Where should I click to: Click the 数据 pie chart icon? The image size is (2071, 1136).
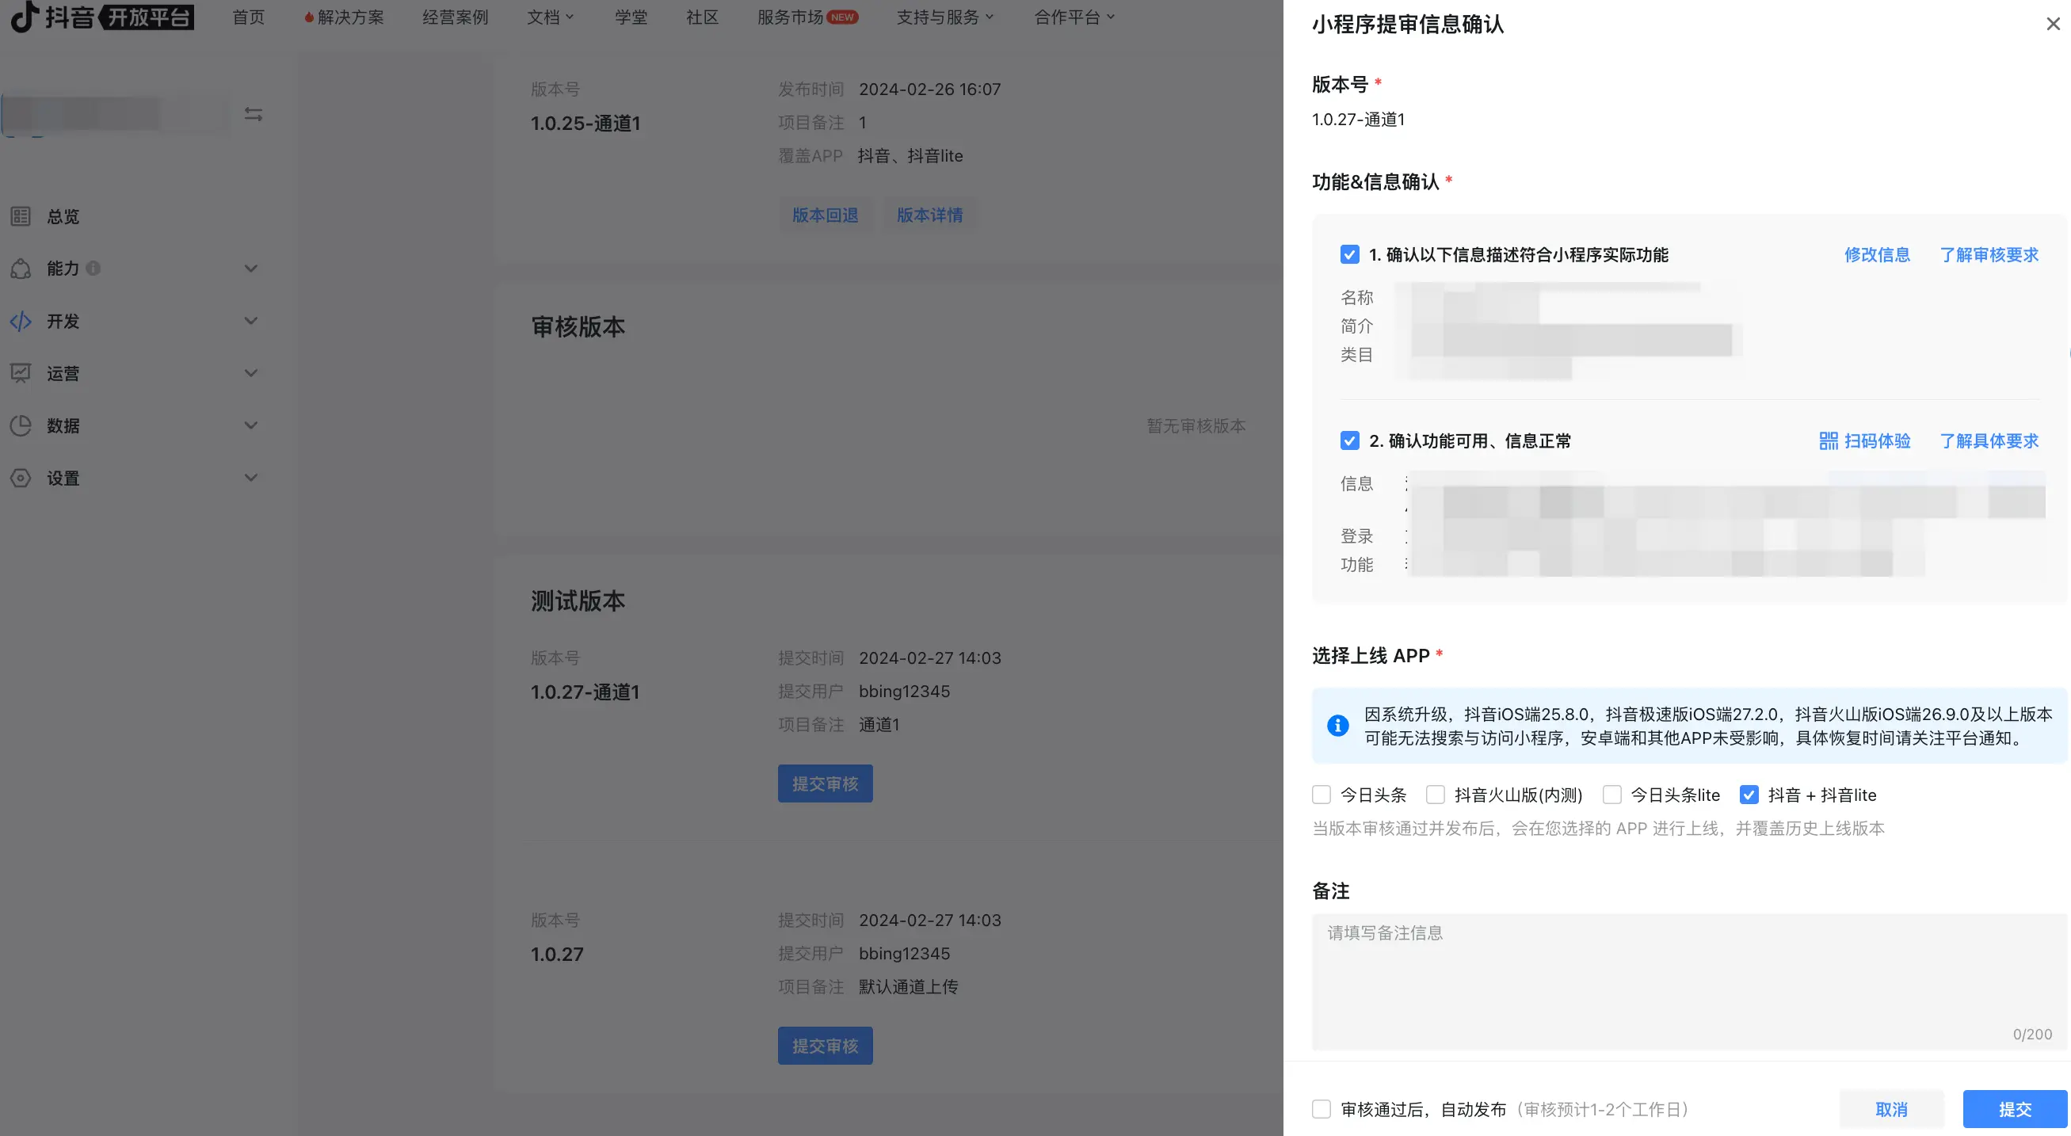coord(21,425)
